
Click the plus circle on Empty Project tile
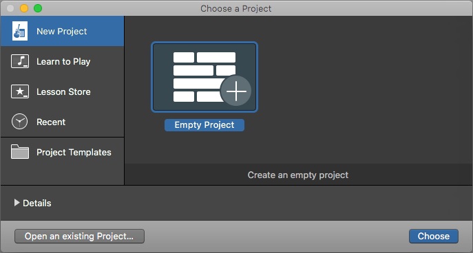[236, 91]
